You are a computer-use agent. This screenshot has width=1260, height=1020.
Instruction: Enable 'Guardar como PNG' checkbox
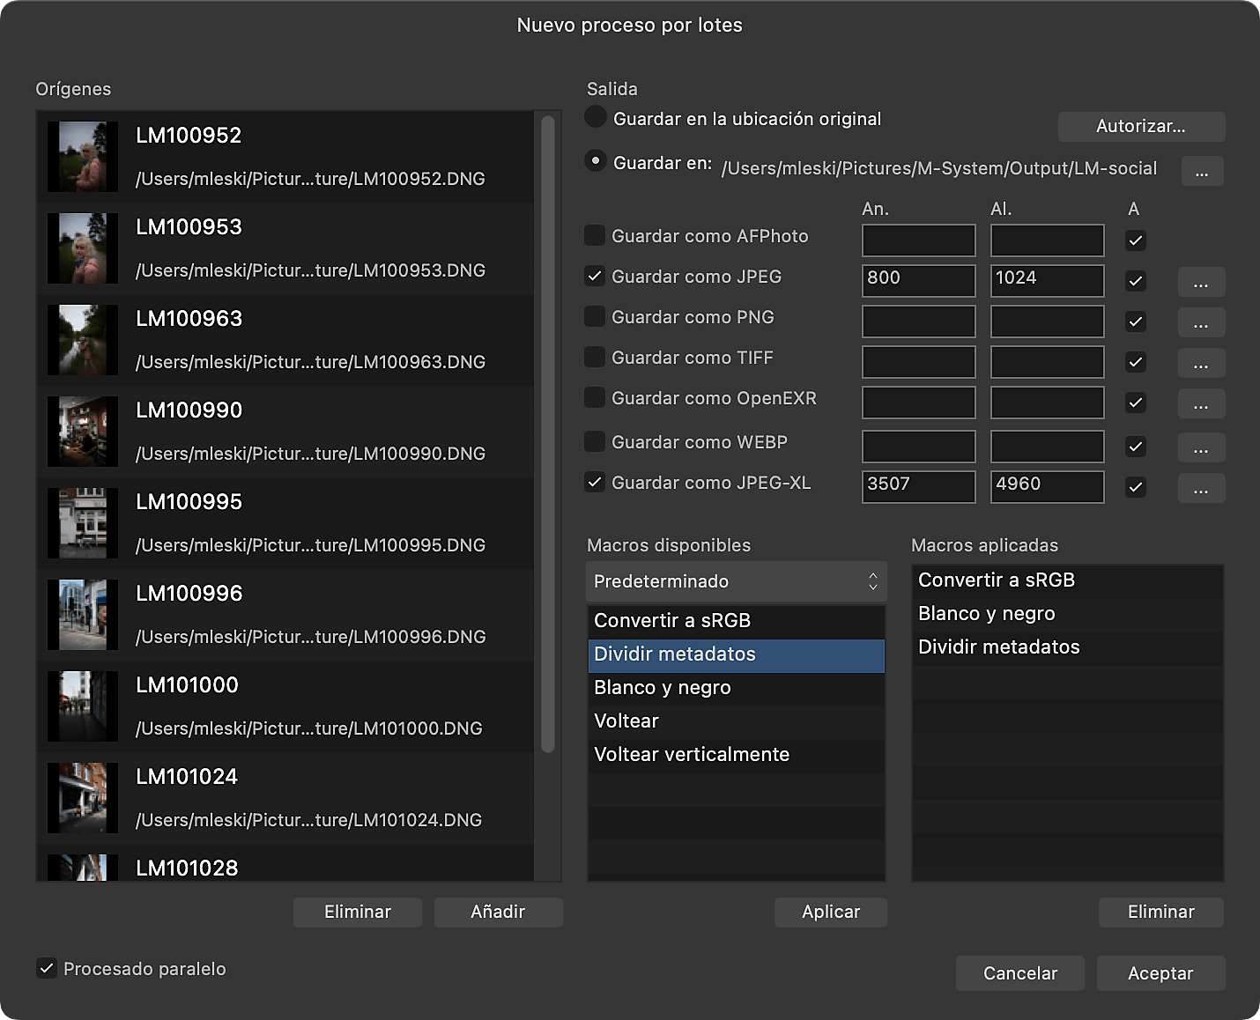pos(595,316)
